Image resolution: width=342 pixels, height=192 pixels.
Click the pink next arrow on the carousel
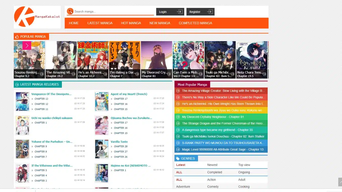click(x=27, y=45)
